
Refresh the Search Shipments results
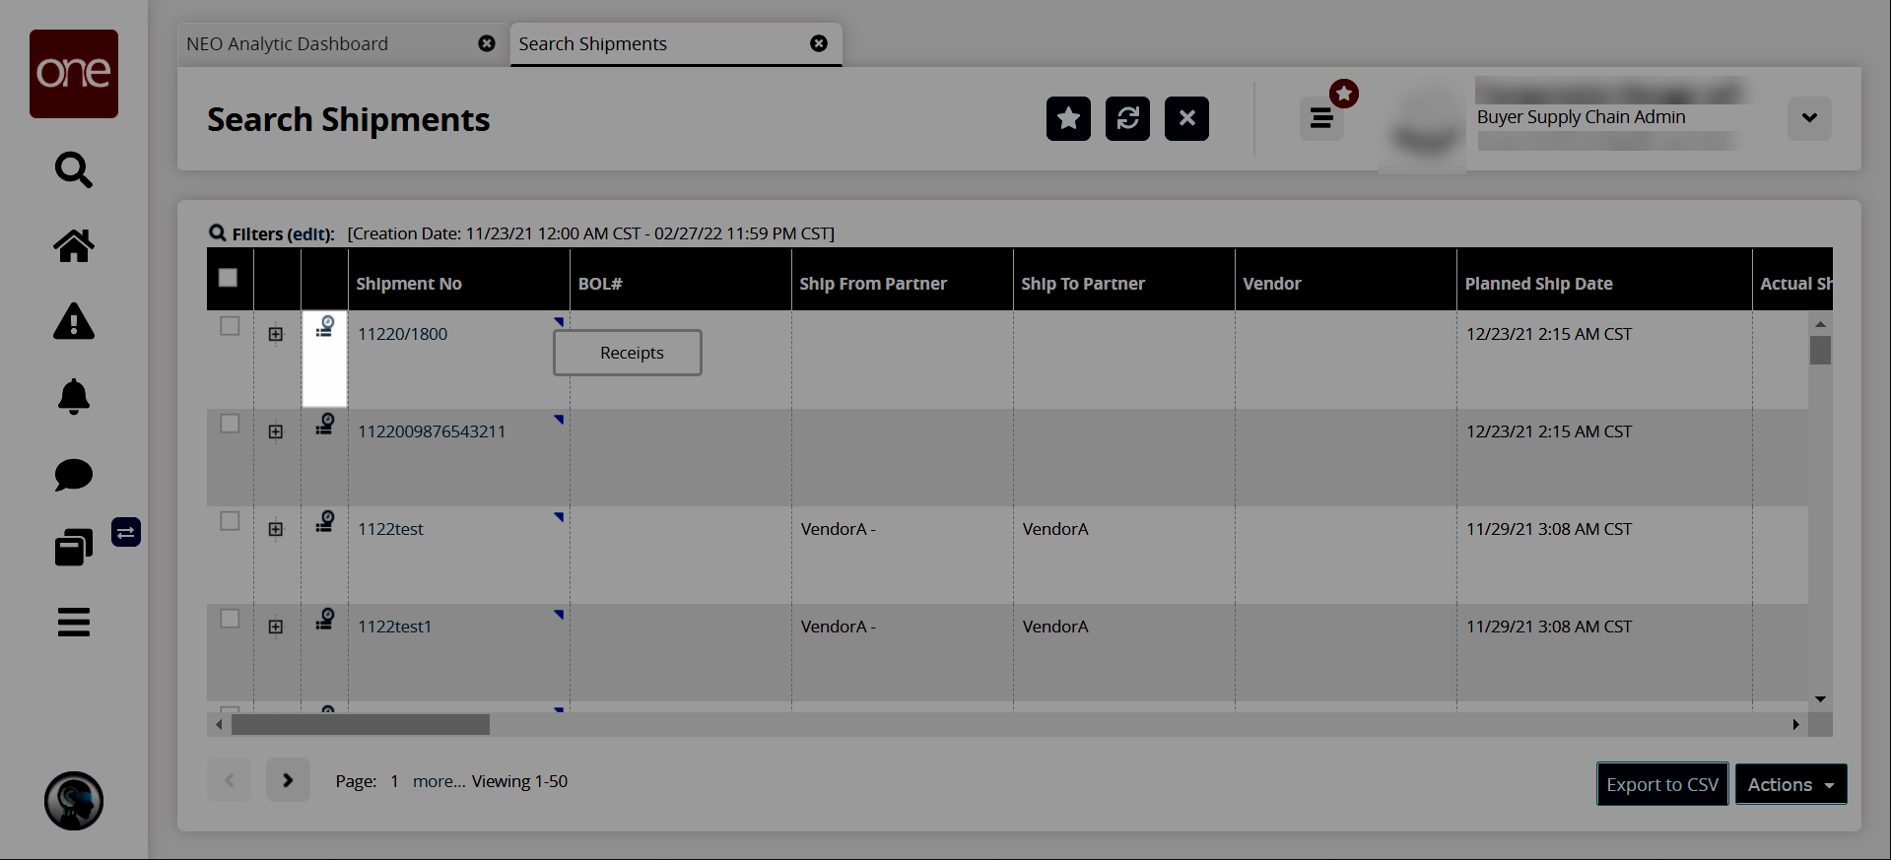1127,119
